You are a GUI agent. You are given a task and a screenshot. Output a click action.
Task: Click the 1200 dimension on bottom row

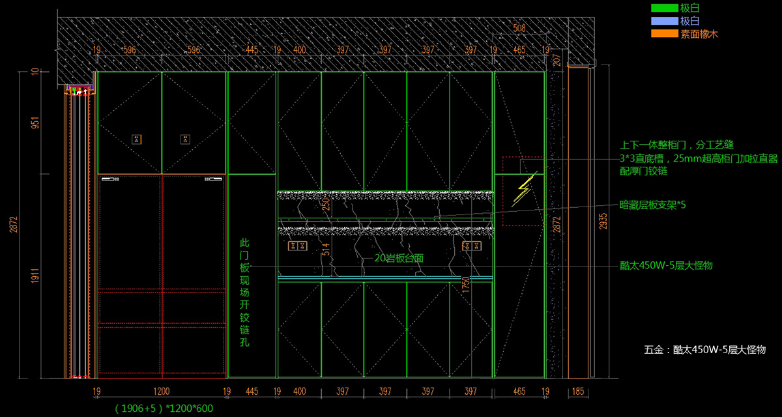pyautogui.click(x=161, y=392)
